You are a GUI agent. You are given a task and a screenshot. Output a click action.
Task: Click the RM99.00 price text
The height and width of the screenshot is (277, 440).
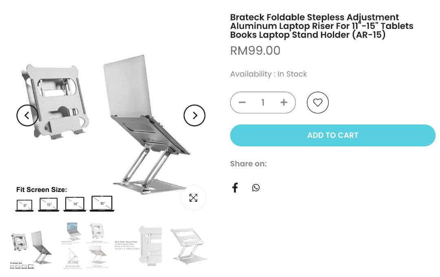(x=255, y=51)
